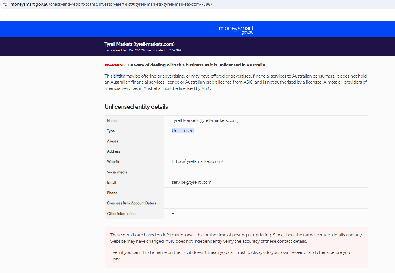Viewport: 395px width, 273px height.
Task: Follow the 'check before you invest' link
Action: coord(333,252)
